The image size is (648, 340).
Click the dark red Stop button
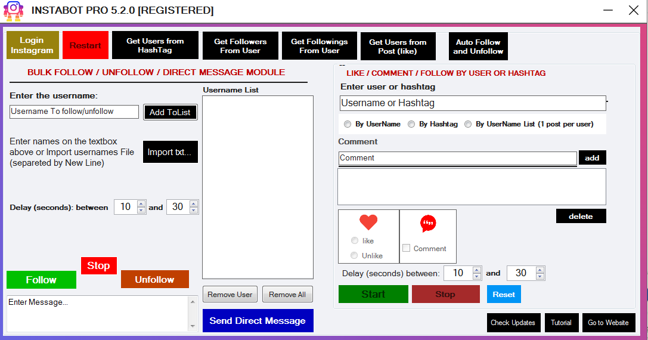446,294
